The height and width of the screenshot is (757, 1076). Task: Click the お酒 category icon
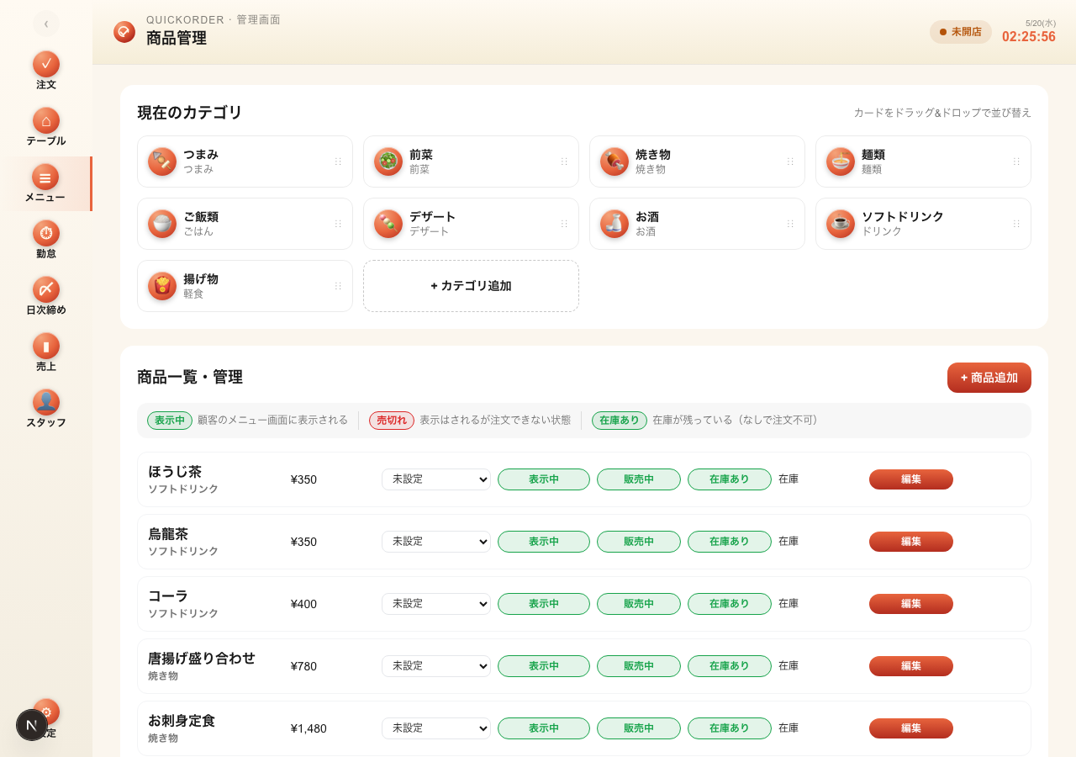(614, 224)
